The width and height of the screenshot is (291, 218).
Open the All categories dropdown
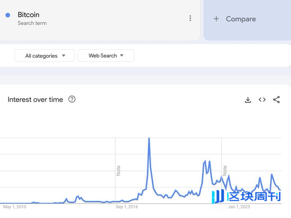(x=45, y=56)
